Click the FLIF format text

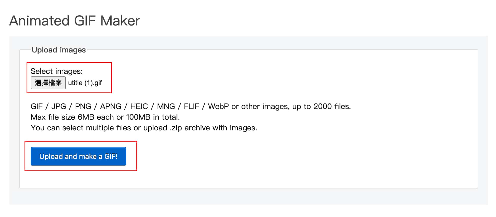tap(191, 106)
